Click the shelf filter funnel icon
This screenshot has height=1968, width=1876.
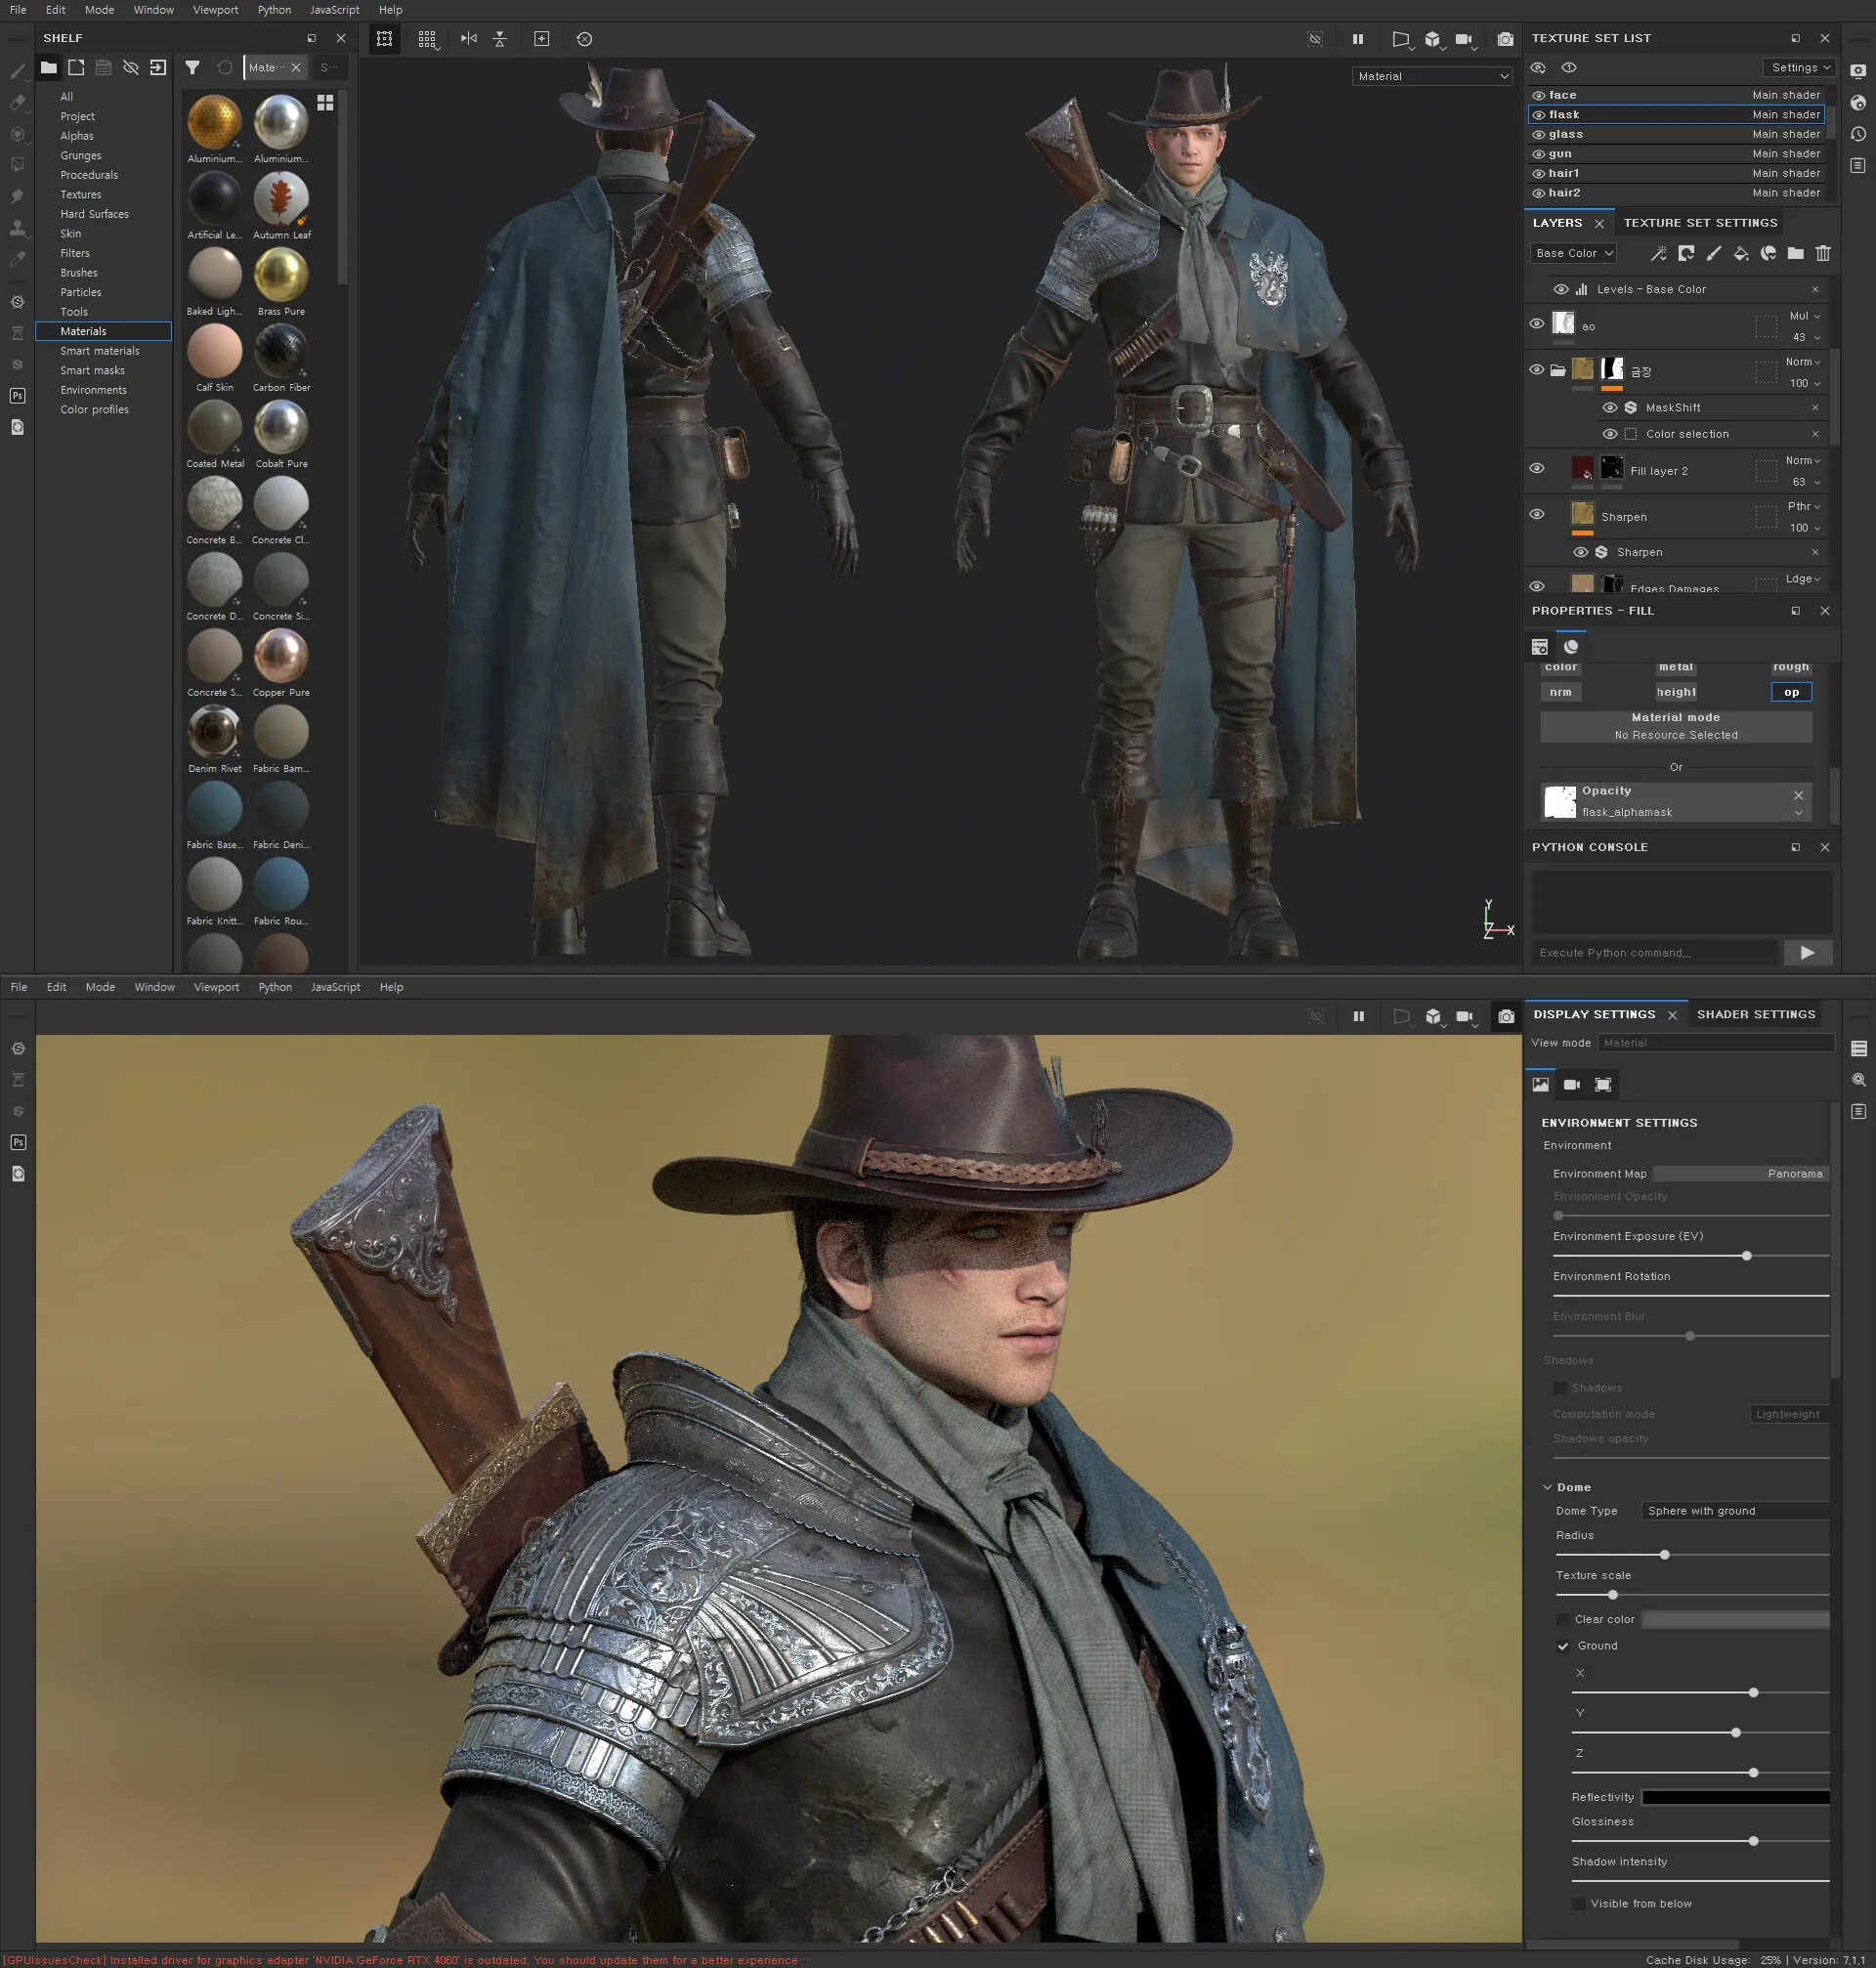(x=193, y=68)
